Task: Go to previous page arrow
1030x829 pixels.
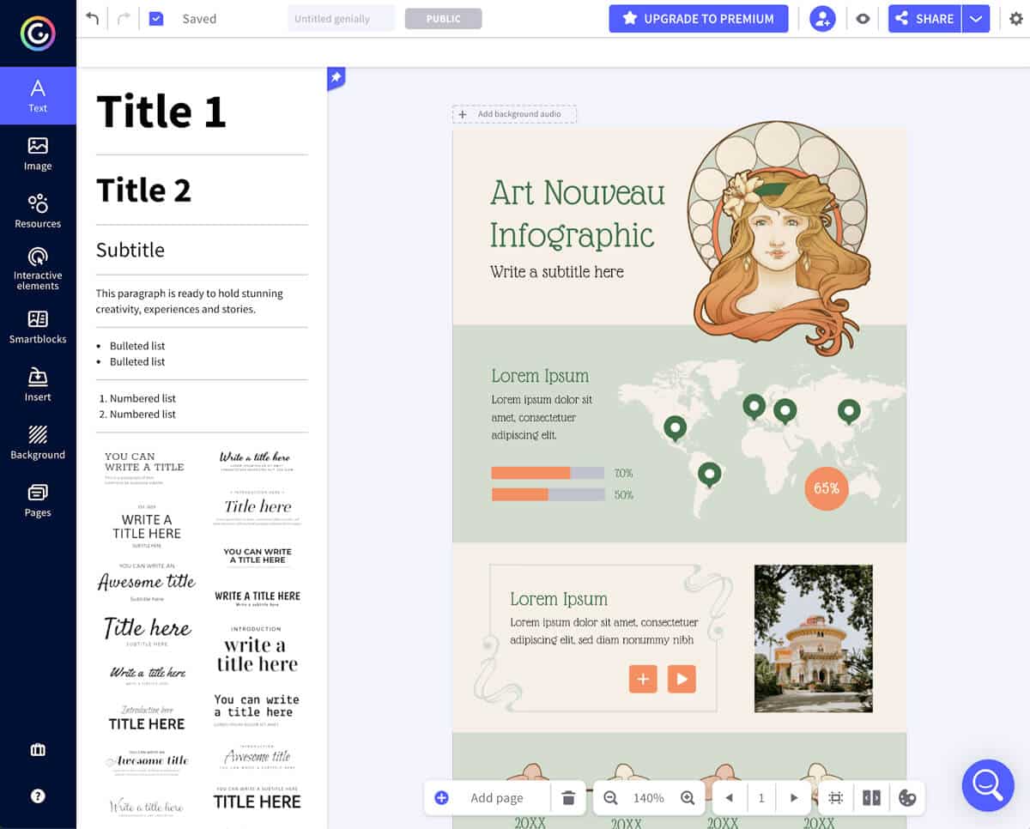Action: tap(729, 798)
